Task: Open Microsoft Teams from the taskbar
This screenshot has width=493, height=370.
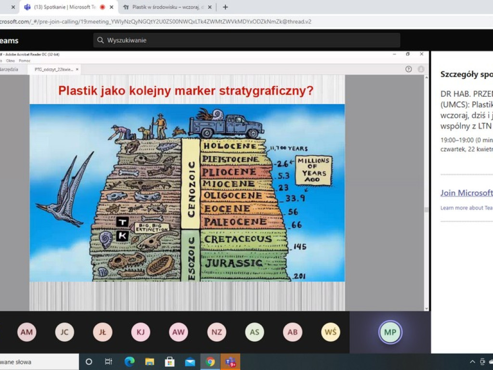Action: click(231, 362)
